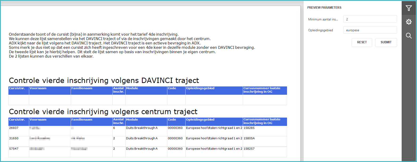The height and width of the screenshot is (162, 417).
Task: Open the filter parameters panel icon
Action: (x=409, y=8)
